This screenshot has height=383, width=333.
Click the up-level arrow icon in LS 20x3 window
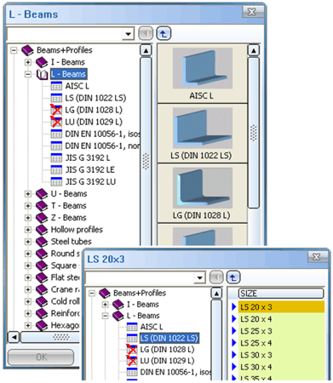pyautogui.click(x=233, y=277)
